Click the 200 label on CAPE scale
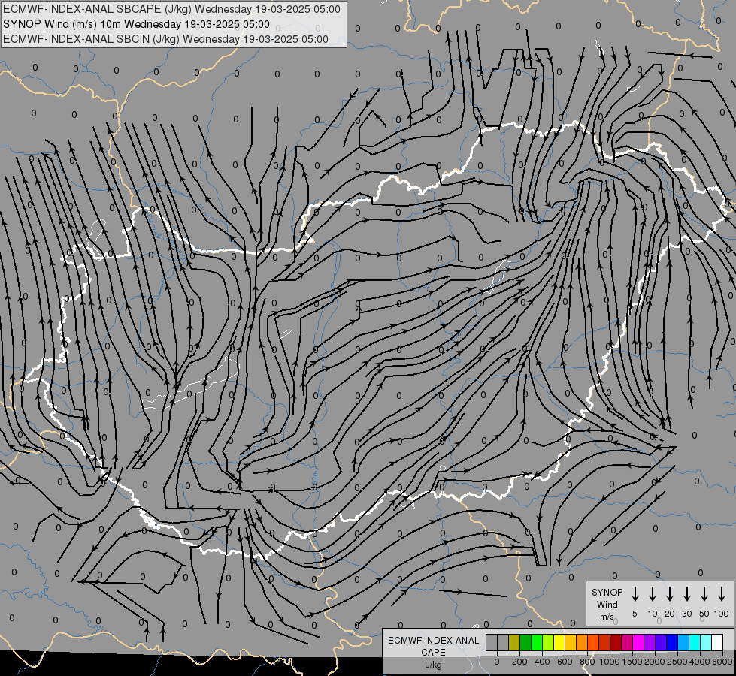The image size is (736, 676). point(519,662)
